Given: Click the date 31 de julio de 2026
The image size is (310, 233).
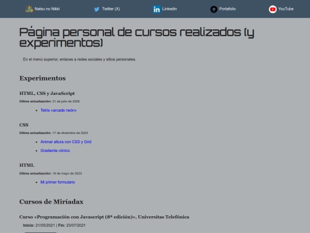Looking at the screenshot, I should point(66,101).
